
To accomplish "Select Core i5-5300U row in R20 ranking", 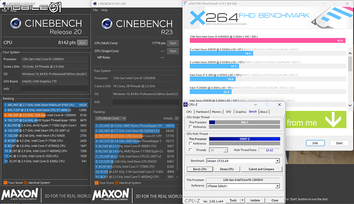I will tap(45, 161).
